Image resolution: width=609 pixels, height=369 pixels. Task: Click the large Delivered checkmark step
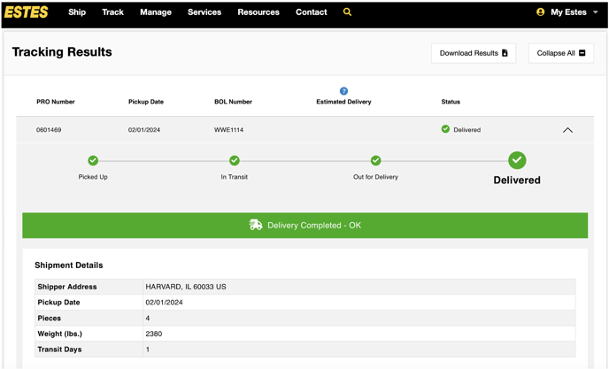tap(517, 160)
